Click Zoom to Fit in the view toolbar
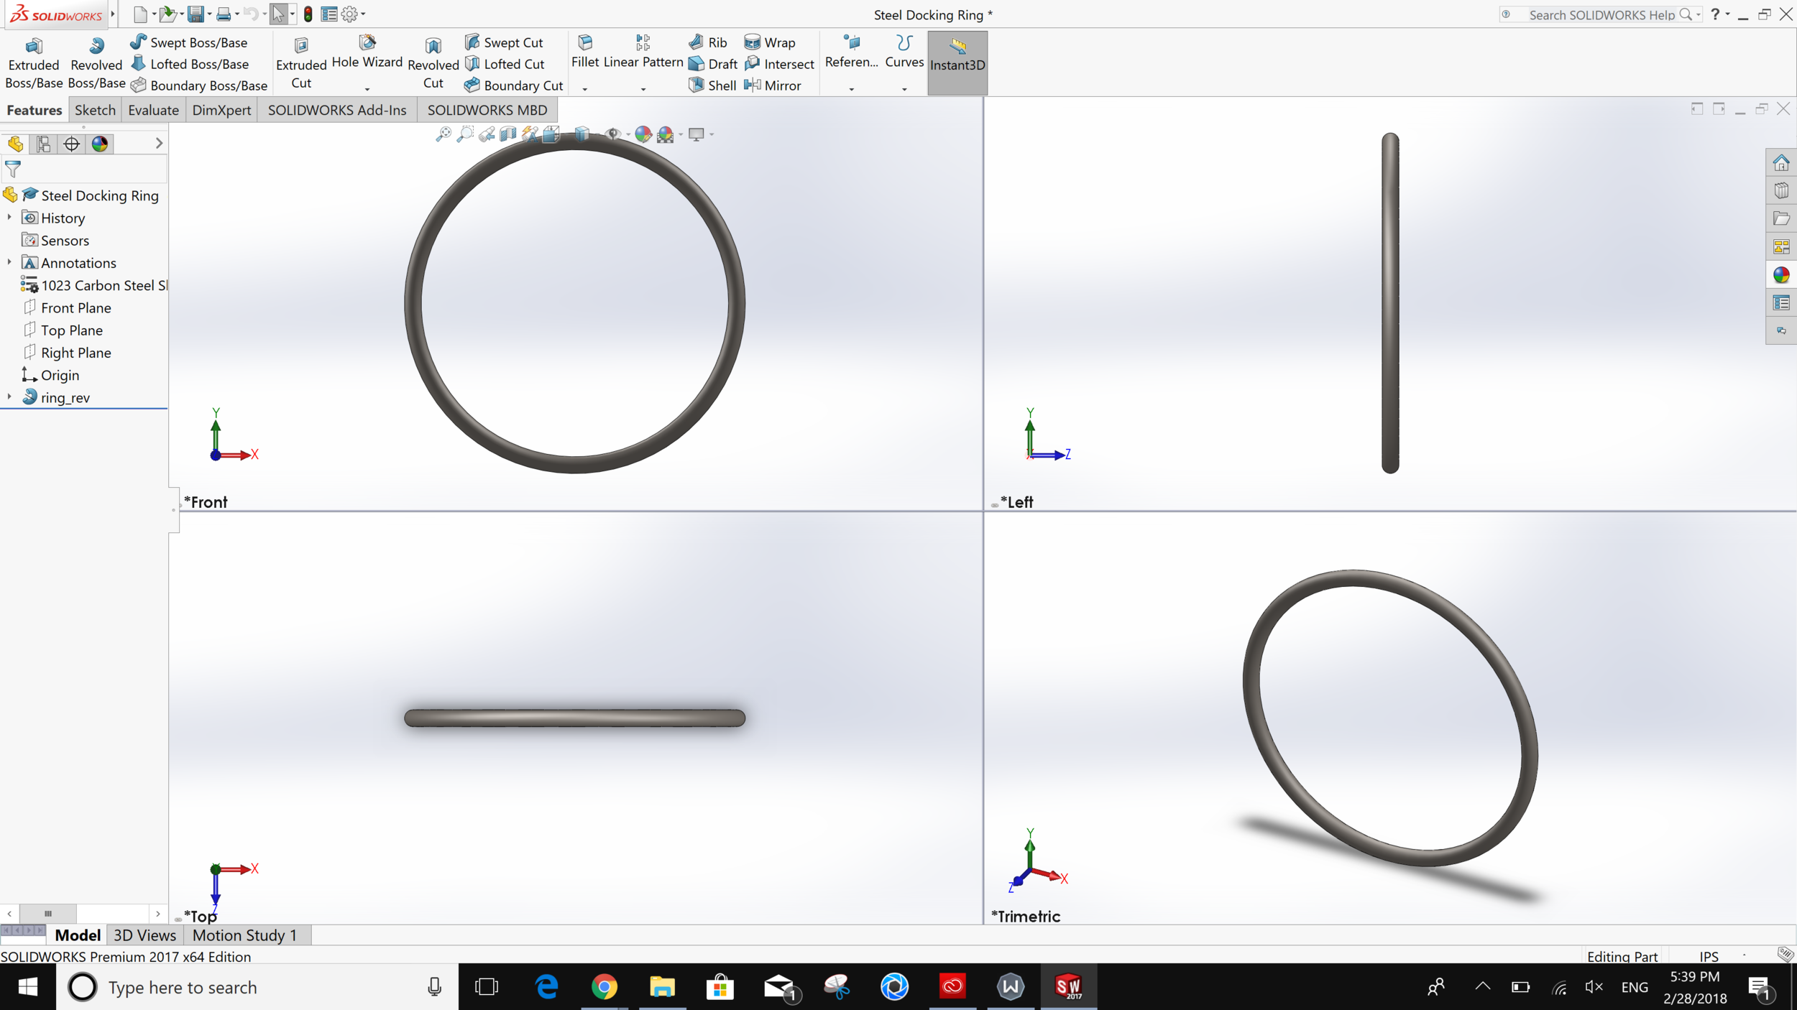 pyautogui.click(x=443, y=134)
